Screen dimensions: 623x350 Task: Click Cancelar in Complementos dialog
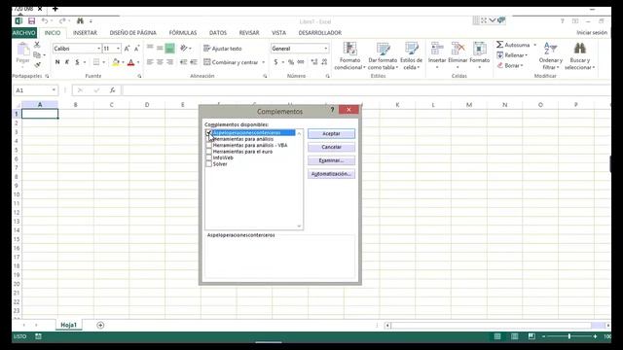331,147
